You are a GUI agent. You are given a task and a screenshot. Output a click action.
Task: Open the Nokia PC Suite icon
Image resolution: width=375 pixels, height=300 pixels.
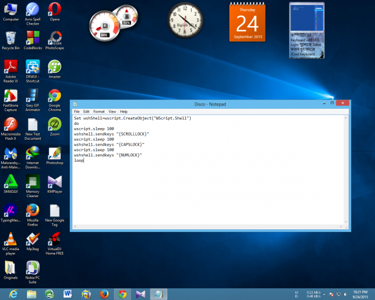[33, 272]
